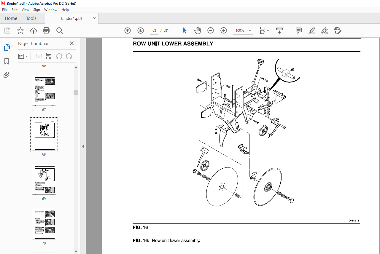
Task: Open the thumbnails options dropdown menu
Action: coord(23,56)
